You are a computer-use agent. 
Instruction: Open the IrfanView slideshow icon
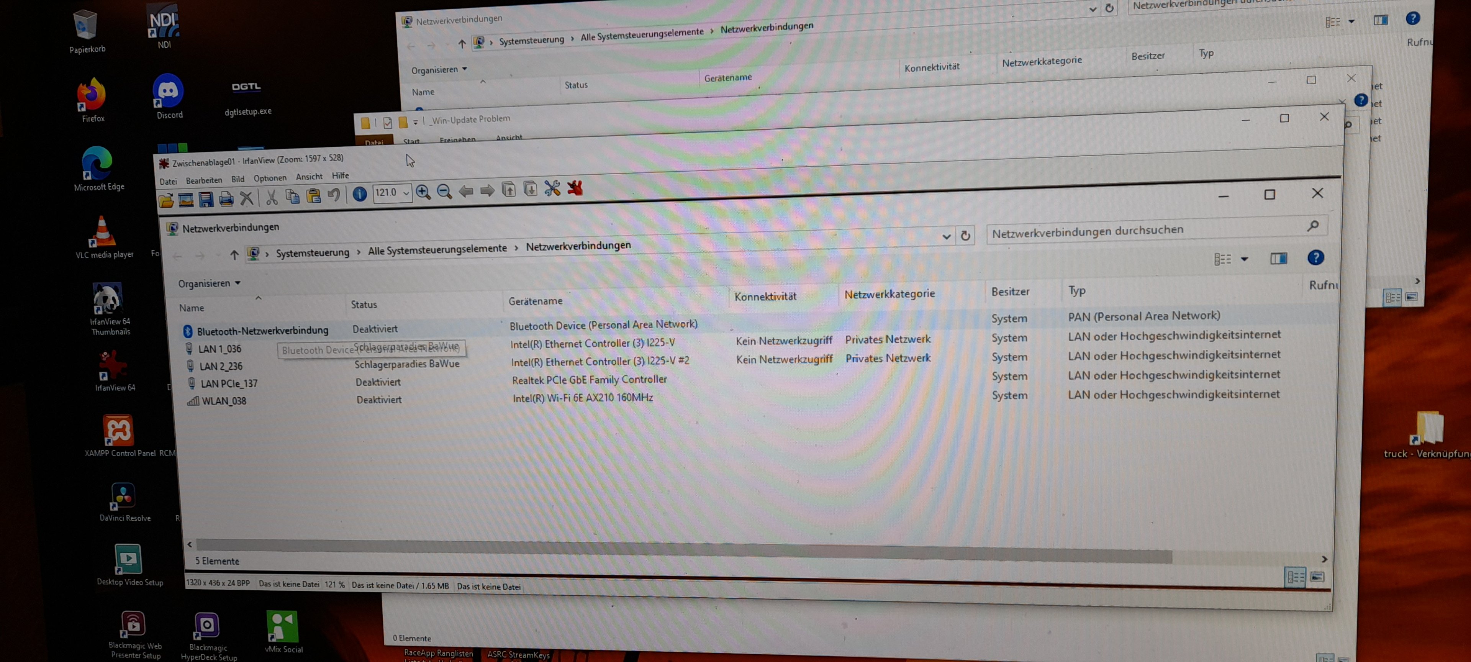[185, 200]
